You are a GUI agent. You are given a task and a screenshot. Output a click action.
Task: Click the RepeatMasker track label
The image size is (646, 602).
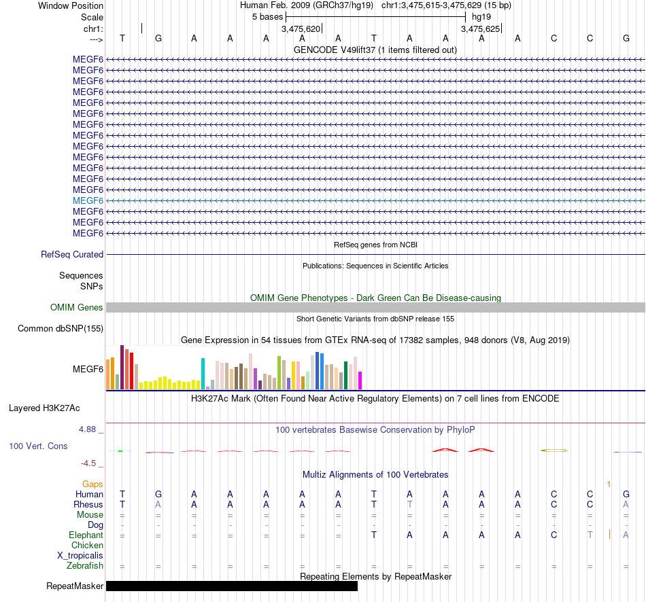pyautogui.click(x=75, y=586)
